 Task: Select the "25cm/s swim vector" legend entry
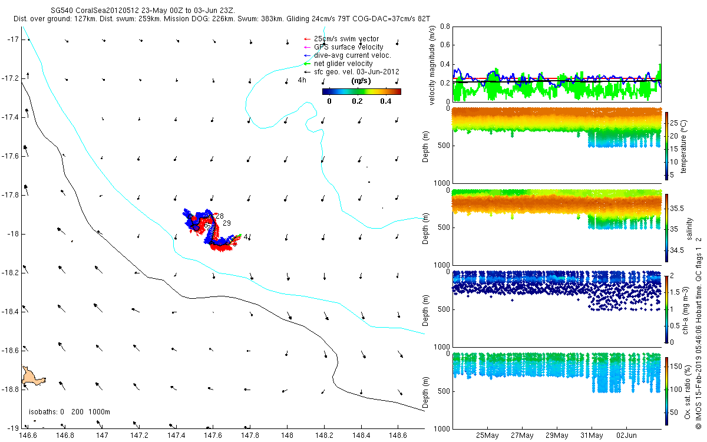point(346,39)
